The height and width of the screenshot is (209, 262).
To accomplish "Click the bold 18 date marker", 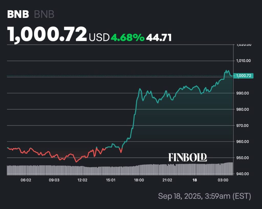I will [x=195, y=180].
